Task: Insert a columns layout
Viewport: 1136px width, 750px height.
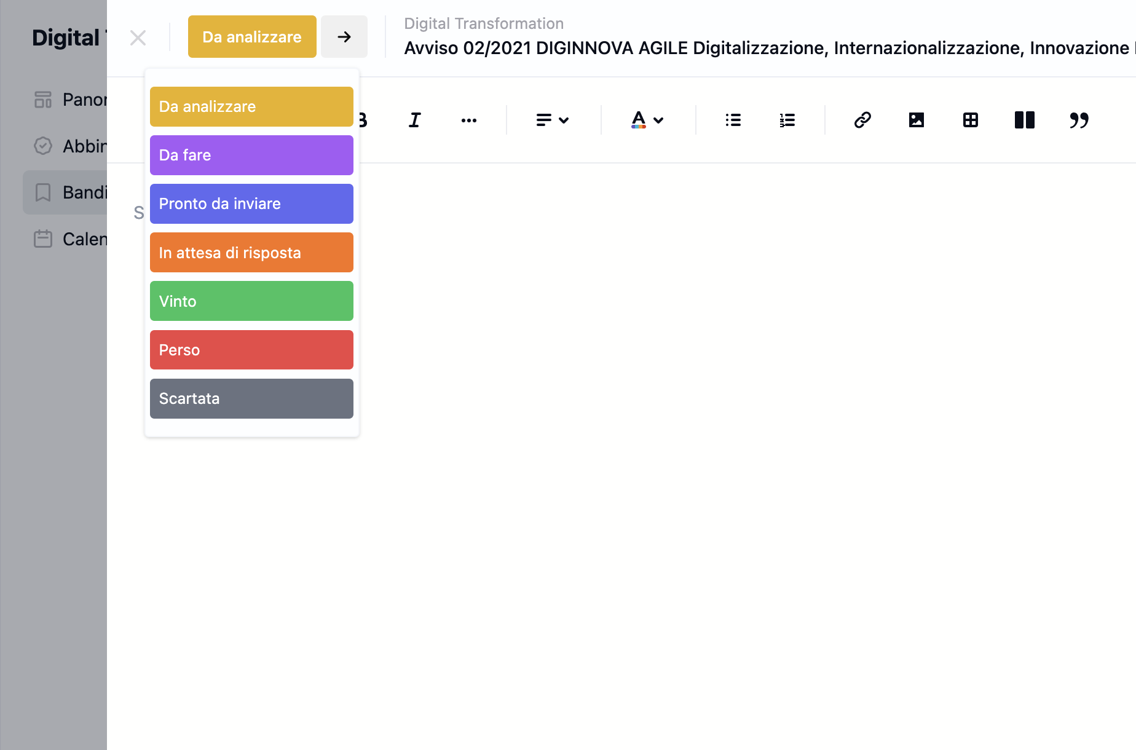Action: point(1025,120)
